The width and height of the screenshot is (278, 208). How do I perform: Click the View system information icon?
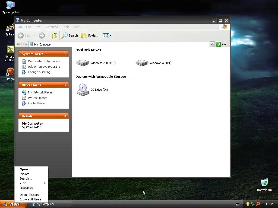[24, 61]
